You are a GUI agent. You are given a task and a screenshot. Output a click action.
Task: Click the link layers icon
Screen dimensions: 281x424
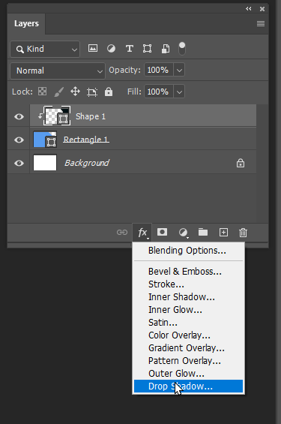[122, 233]
